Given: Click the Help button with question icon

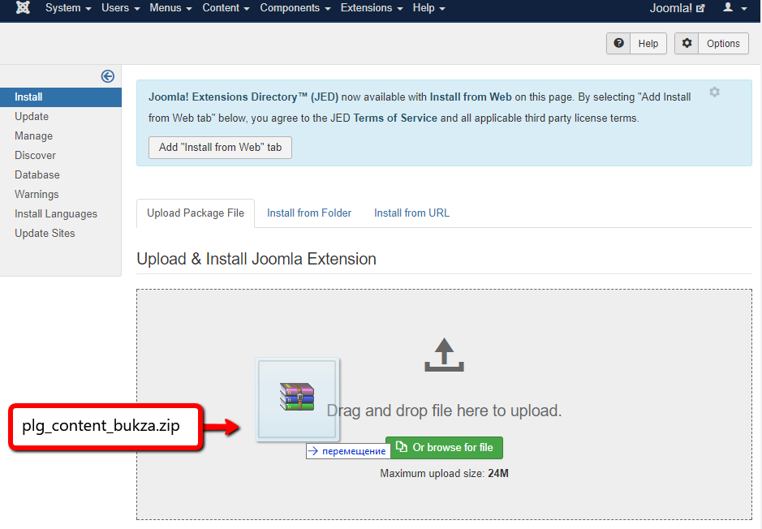Looking at the screenshot, I should click(x=636, y=44).
